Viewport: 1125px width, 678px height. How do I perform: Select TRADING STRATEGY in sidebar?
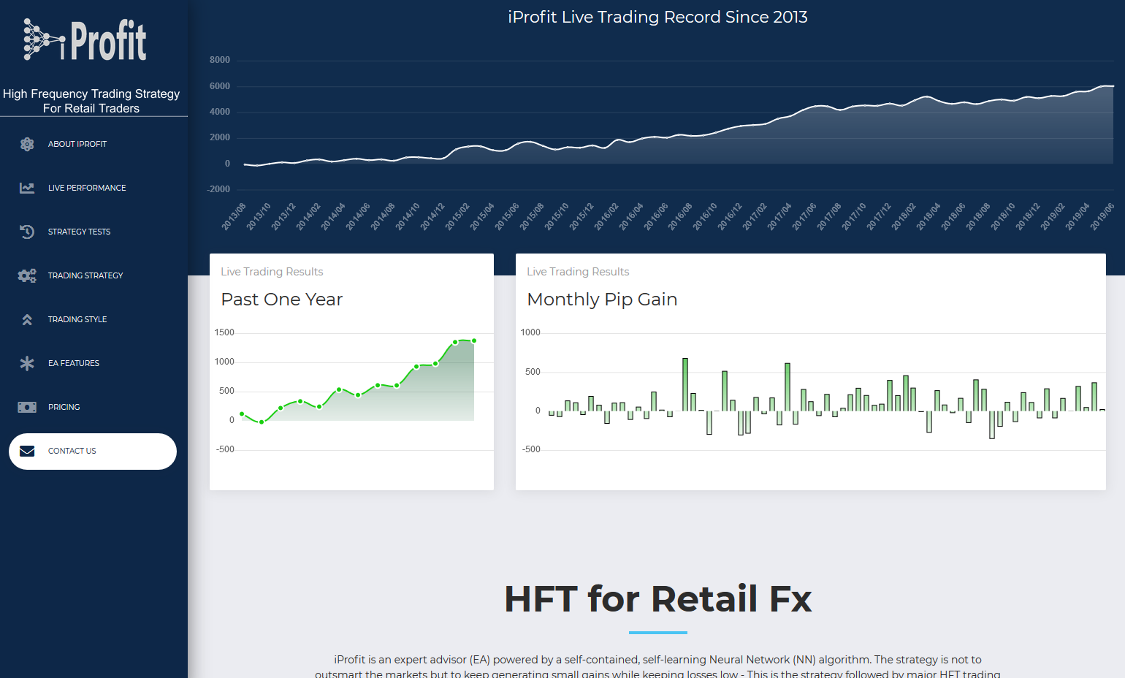(93, 275)
